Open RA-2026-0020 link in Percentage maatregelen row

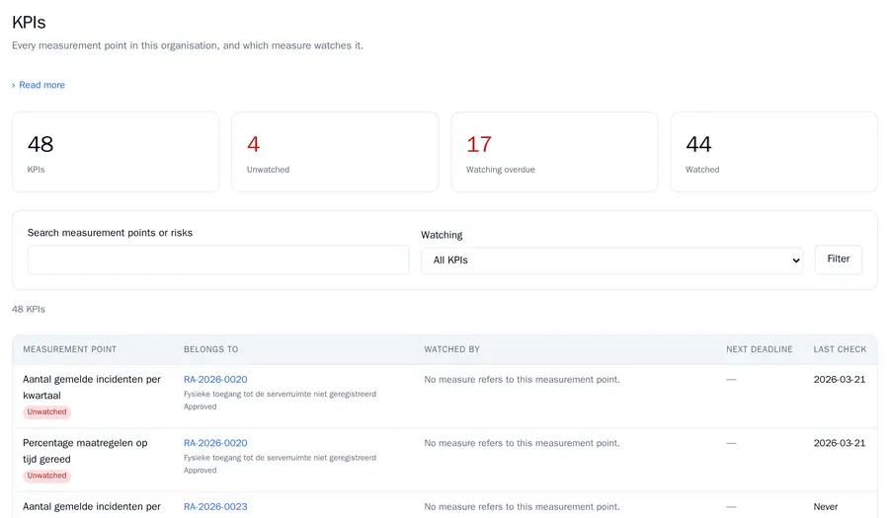point(215,443)
